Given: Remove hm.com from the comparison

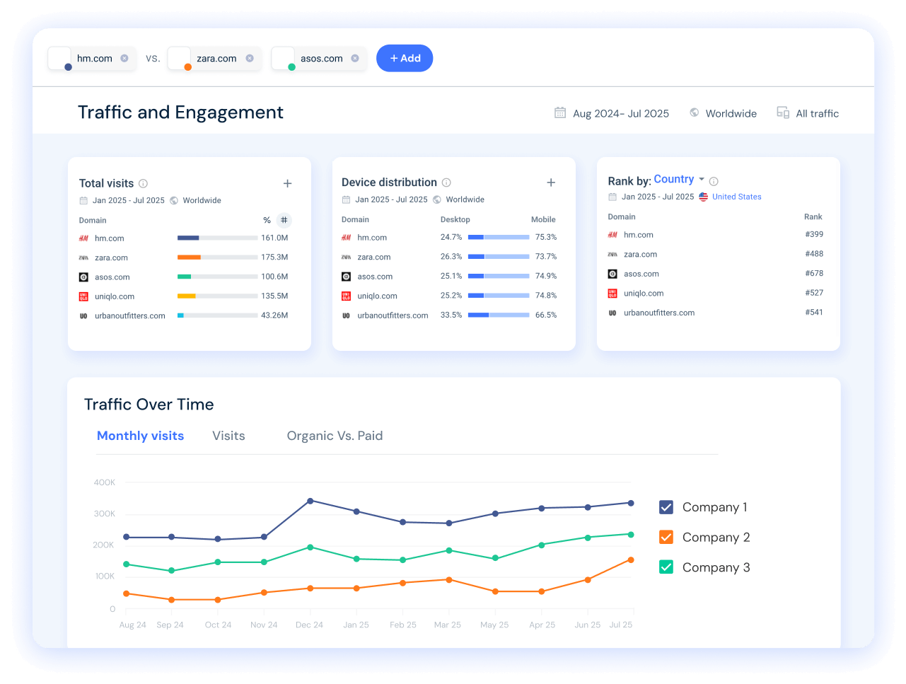Looking at the screenshot, I should point(124,59).
